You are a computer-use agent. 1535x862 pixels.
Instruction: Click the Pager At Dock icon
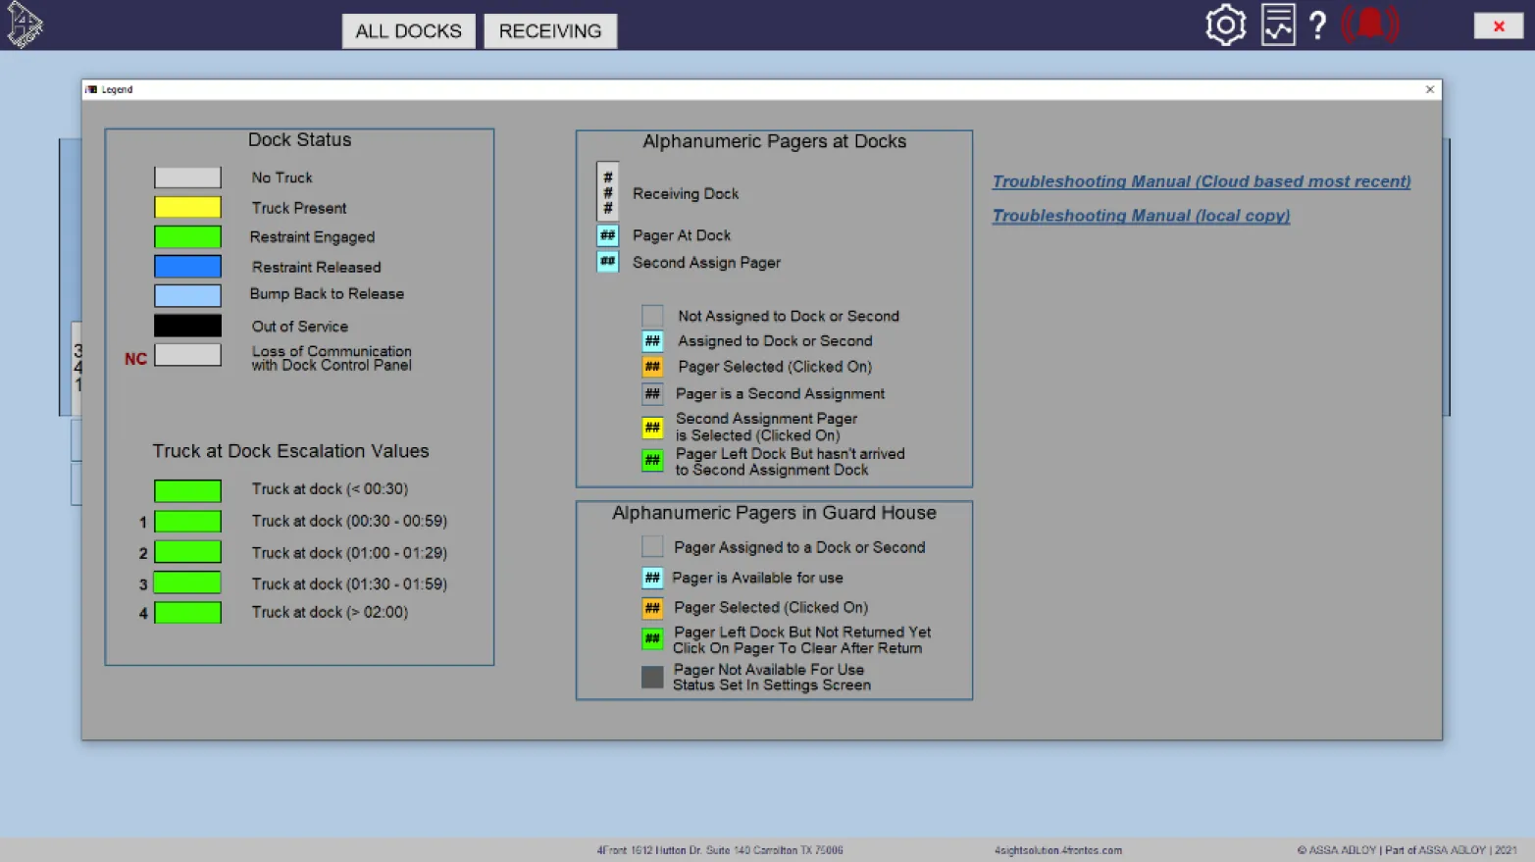(x=608, y=235)
